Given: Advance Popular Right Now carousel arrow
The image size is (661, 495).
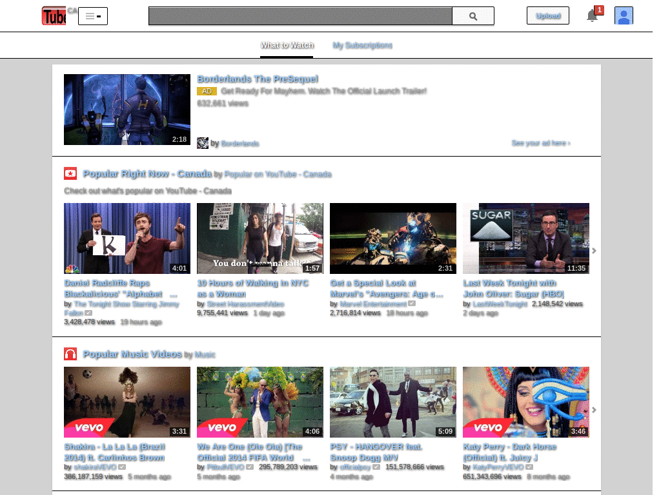Looking at the screenshot, I should click(x=594, y=251).
